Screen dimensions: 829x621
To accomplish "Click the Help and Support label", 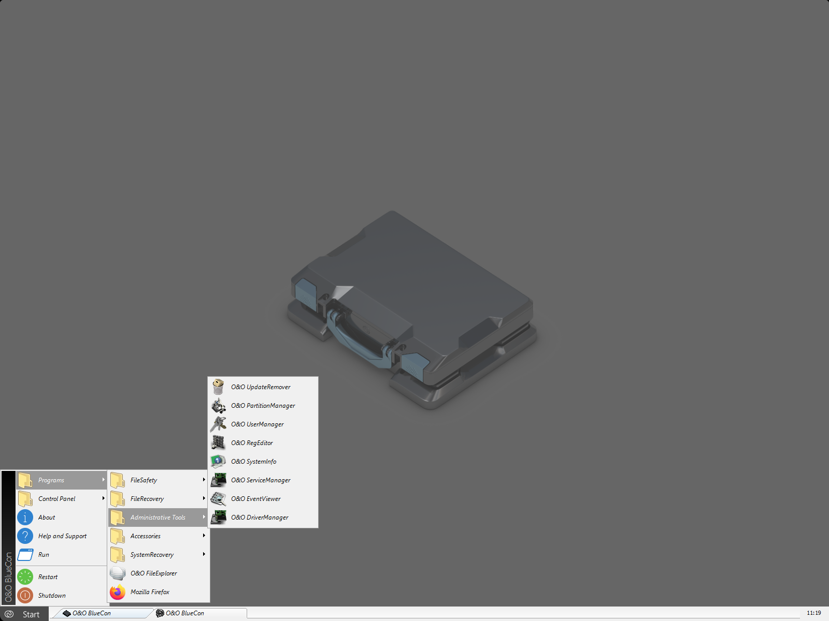I will pyautogui.click(x=62, y=536).
